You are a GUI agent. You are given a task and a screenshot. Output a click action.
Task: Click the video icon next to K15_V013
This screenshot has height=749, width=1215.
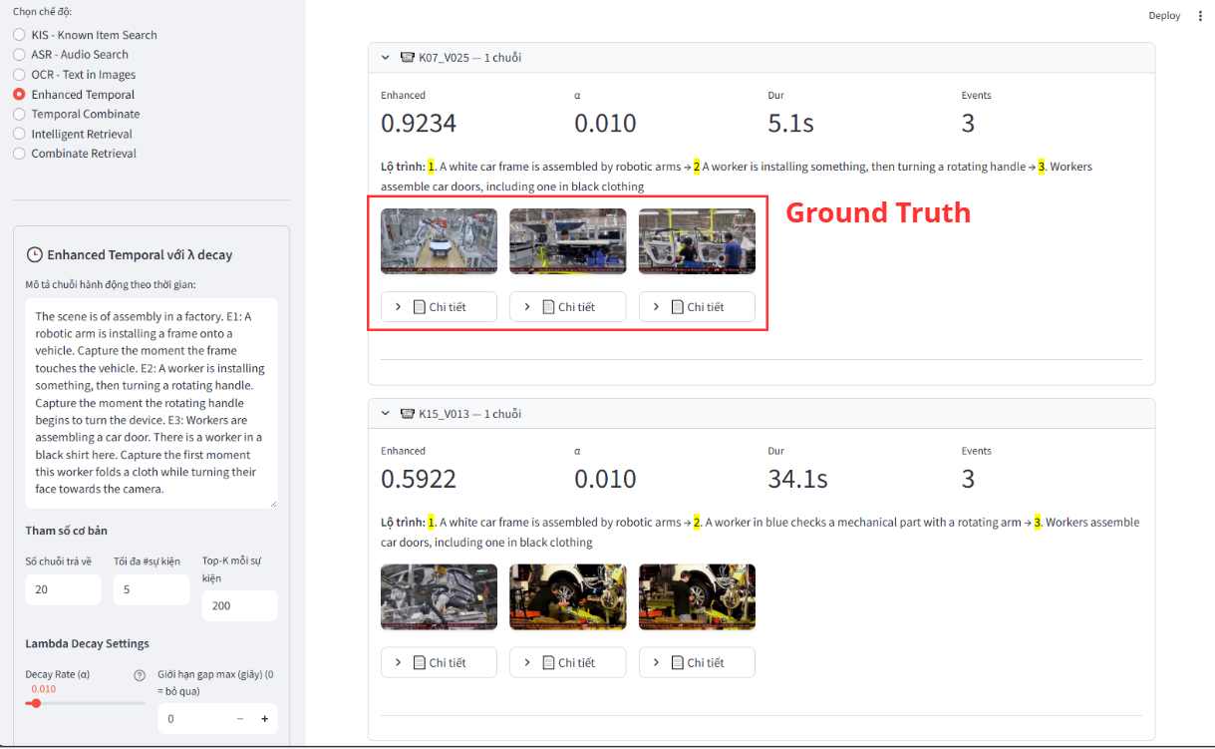[x=407, y=414]
